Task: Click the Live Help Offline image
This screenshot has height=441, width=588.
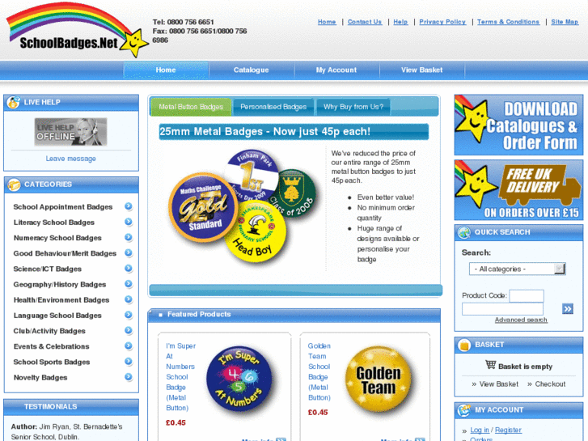Action: point(71,132)
